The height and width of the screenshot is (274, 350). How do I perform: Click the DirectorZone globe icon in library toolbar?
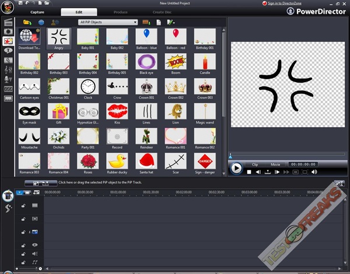41,22
